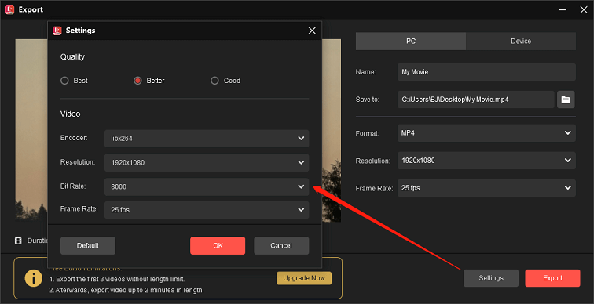Open the Export window Frame Rate dropdown
Image resolution: width=594 pixels, height=304 pixels.
click(486, 188)
